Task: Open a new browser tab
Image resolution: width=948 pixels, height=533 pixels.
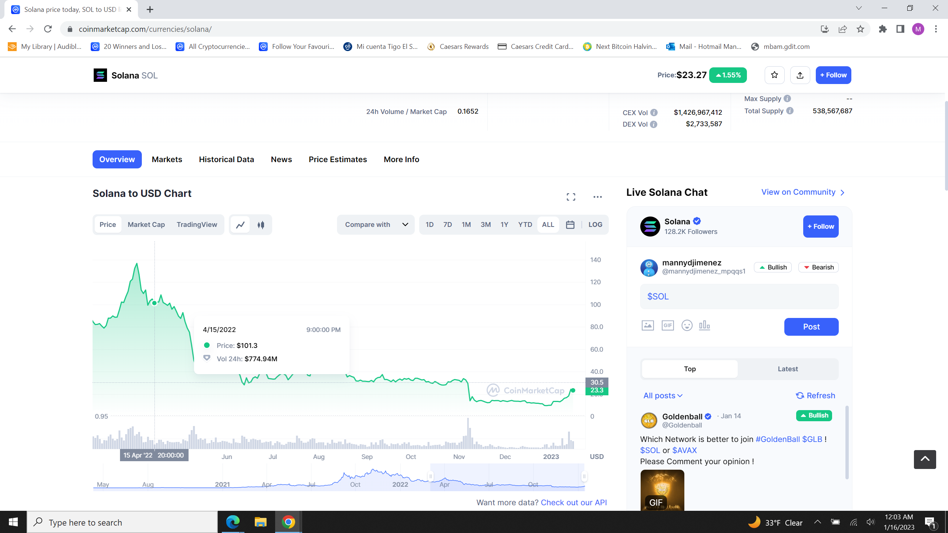Action: [150, 10]
